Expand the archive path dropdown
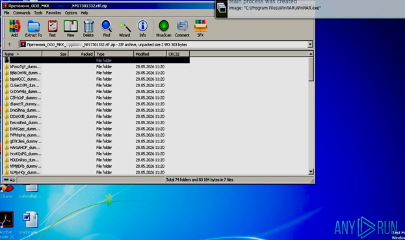The height and width of the screenshot is (240, 405). pos(310,44)
